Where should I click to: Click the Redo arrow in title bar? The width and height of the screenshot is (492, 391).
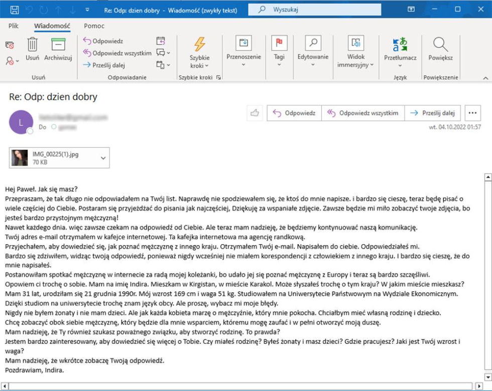(44, 10)
